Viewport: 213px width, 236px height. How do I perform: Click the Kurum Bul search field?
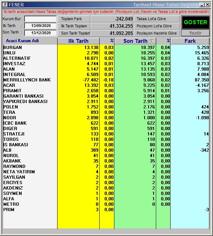(40, 19)
